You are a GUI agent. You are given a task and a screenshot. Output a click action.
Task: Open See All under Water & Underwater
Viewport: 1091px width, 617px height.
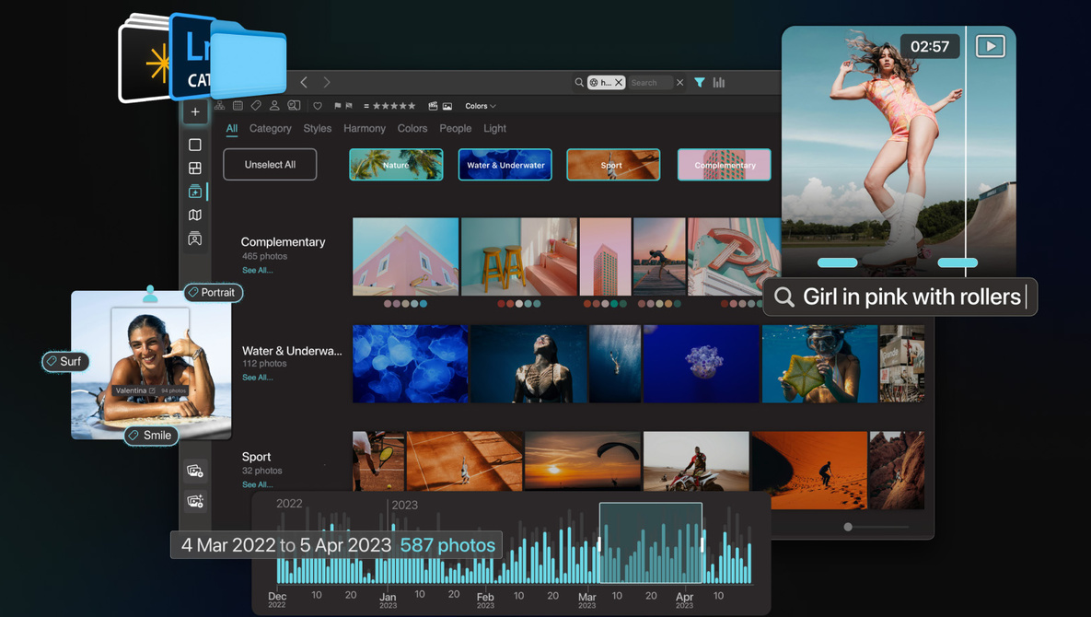point(258,377)
